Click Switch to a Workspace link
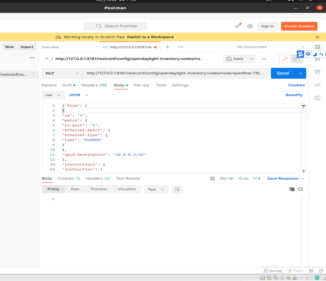Image resolution: width=326 pixels, height=281 pixels. tap(150, 37)
